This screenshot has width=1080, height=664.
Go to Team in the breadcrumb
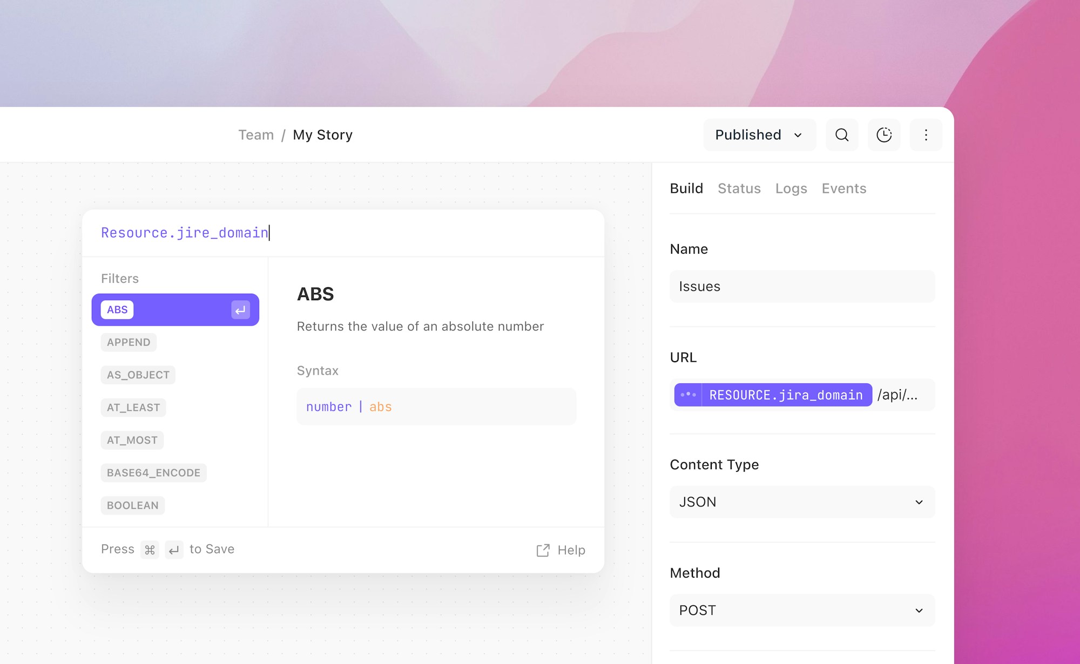click(x=256, y=135)
